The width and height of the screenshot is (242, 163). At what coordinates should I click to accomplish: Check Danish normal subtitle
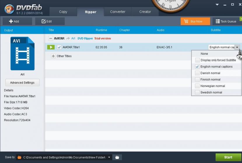(x=197, y=73)
